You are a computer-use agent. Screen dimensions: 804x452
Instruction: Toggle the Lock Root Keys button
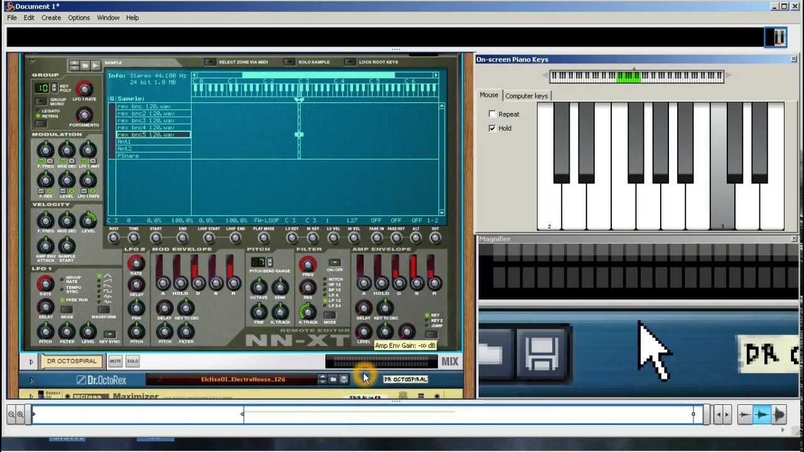350,62
